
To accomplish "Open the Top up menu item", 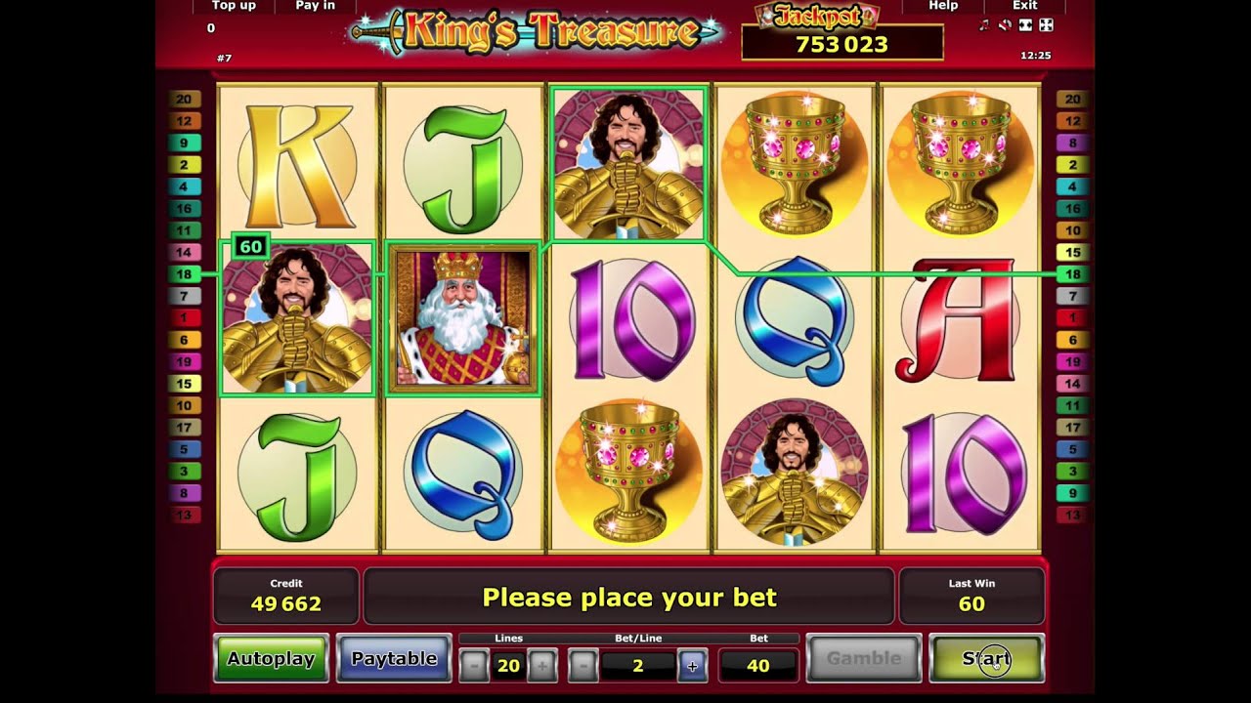I will 234,6.
